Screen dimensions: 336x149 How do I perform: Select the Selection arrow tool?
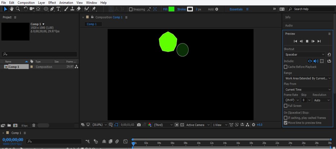coord(5,9)
